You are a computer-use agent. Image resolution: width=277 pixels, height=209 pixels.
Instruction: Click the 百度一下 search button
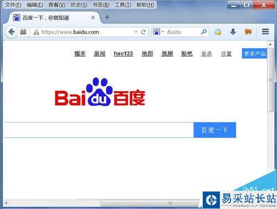point(215,130)
